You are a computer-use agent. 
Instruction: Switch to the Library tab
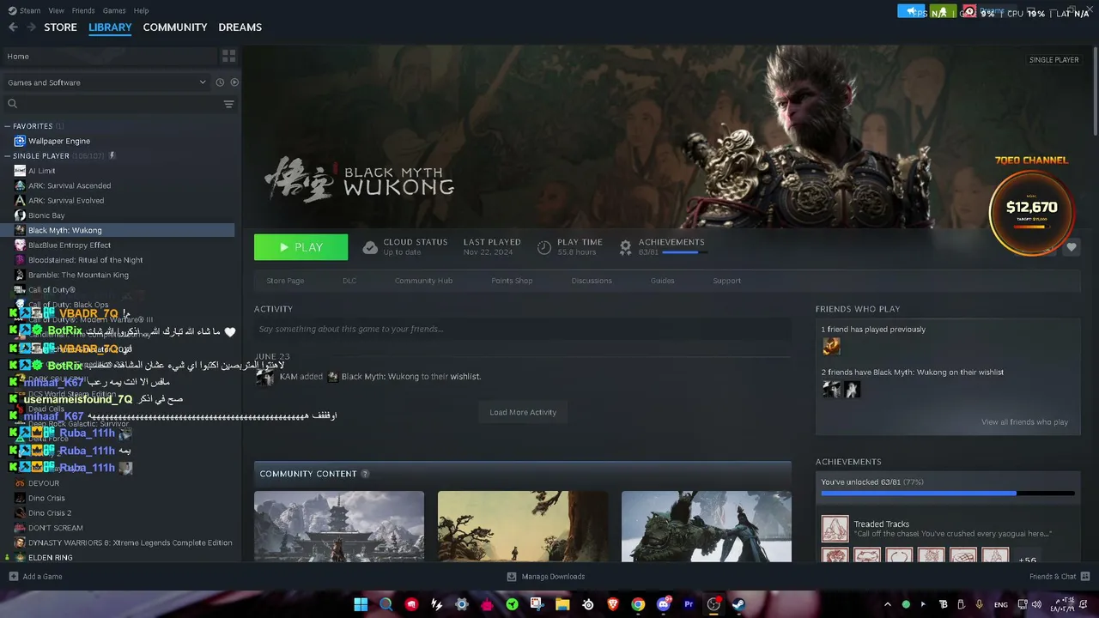click(110, 27)
